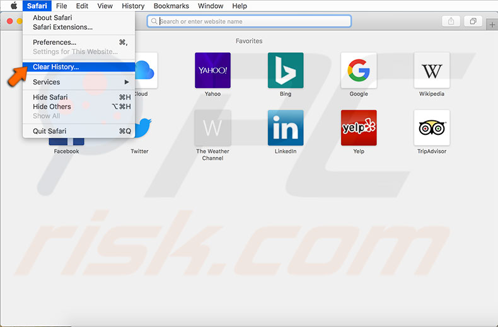
Task: Open the TripAdvisor favorite icon
Action: (x=432, y=128)
